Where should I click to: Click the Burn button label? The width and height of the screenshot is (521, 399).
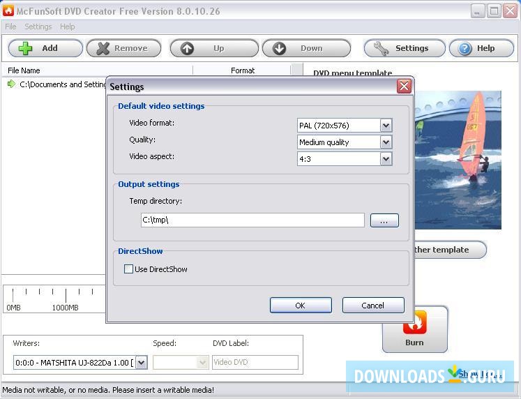[x=414, y=342]
